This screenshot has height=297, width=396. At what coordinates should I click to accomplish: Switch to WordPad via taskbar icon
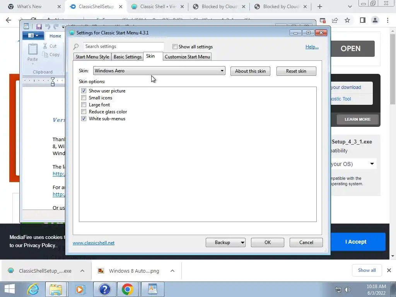[x=152, y=289]
